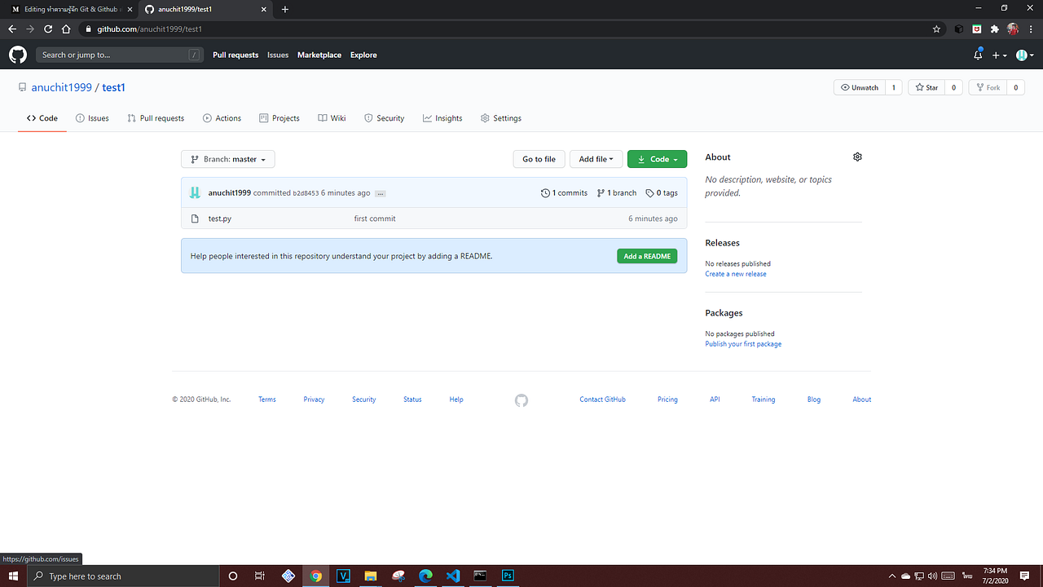Image resolution: width=1043 pixels, height=587 pixels.
Task: Click the GitHub octocat logo in the header
Action: click(17, 55)
